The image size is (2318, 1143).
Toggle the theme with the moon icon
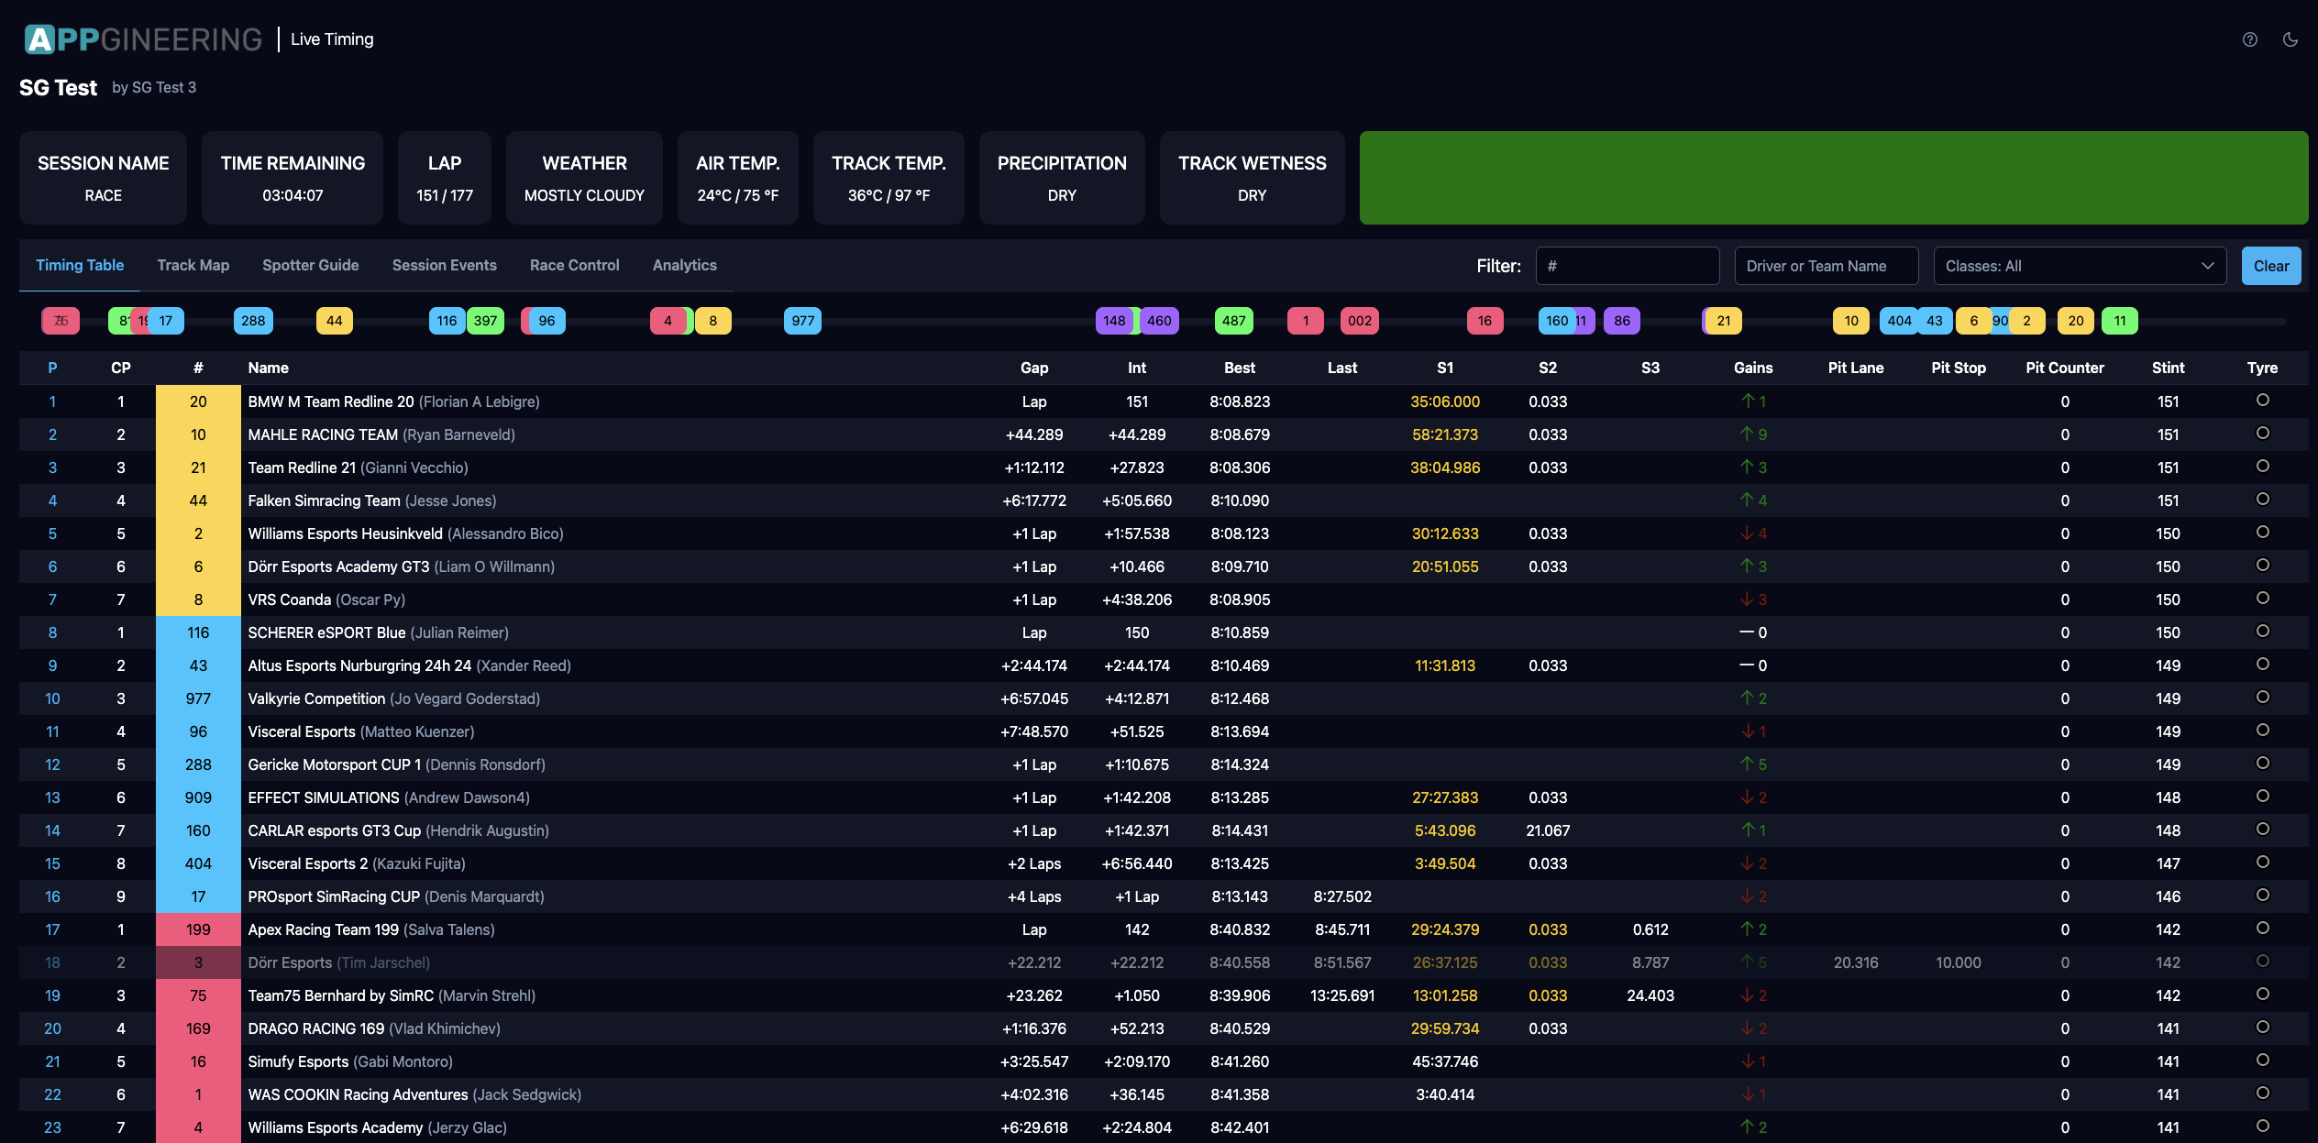click(x=2290, y=39)
